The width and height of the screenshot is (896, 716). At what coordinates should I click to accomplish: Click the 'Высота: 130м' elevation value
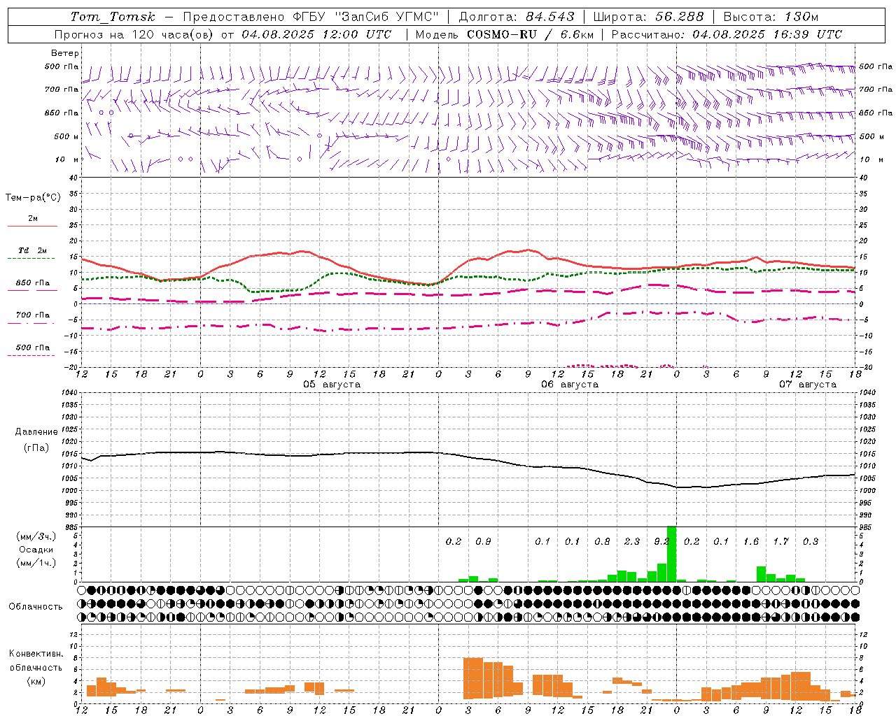pyautogui.click(x=771, y=17)
